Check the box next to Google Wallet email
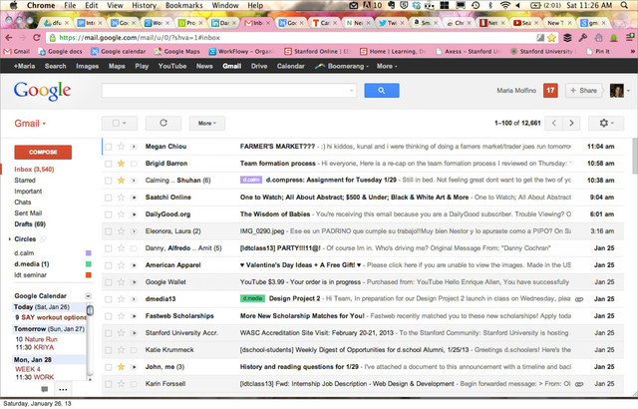The height and width of the screenshot is (409, 638). click(x=109, y=281)
